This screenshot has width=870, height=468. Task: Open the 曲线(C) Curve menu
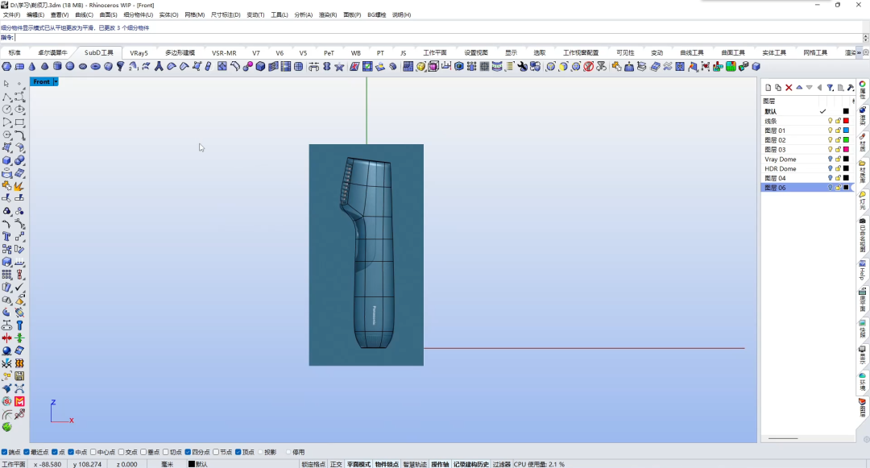click(x=85, y=15)
